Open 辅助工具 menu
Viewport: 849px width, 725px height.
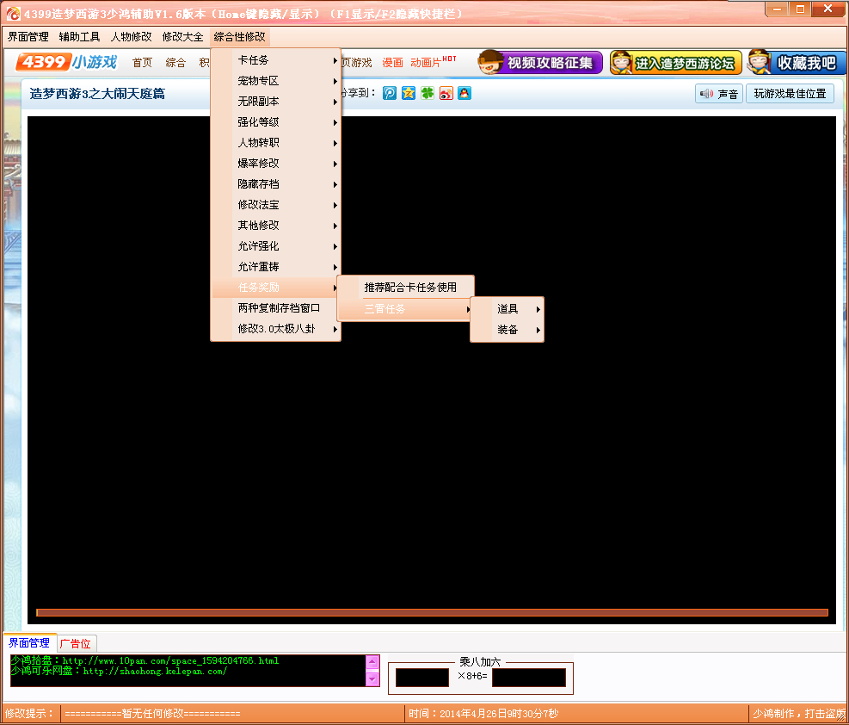[x=80, y=37]
